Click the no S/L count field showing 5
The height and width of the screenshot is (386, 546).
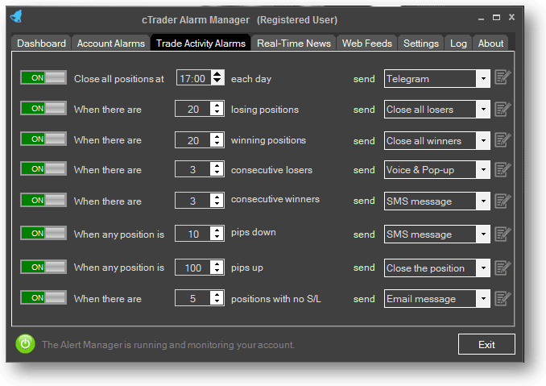click(x=192, y=298)
